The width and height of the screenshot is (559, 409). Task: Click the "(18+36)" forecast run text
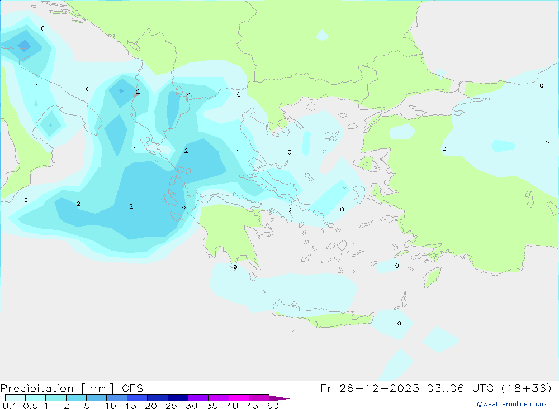[x=527, y=388]
